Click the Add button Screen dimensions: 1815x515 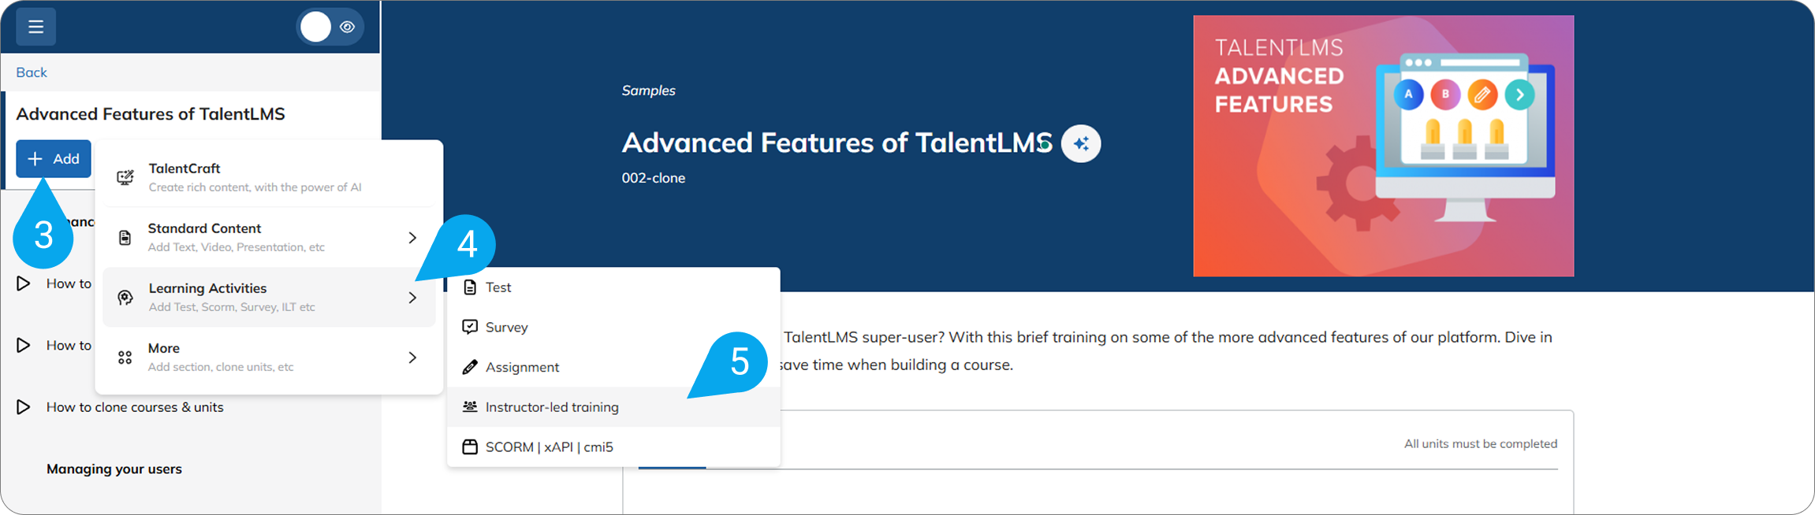click(x=54, y=159)
